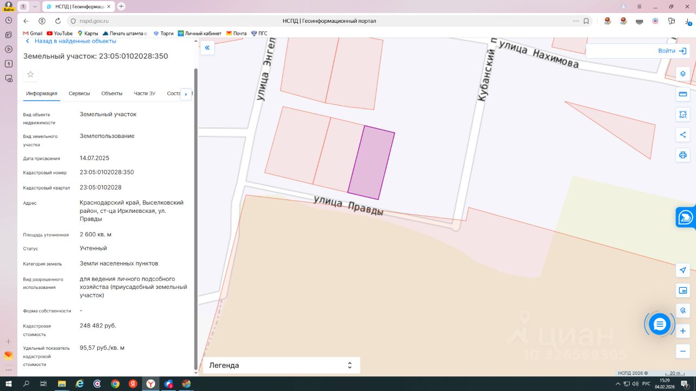Viewport: 696px width, 391px height.
Task: Open Chrome from the taskbar
Action: [115, 384]
